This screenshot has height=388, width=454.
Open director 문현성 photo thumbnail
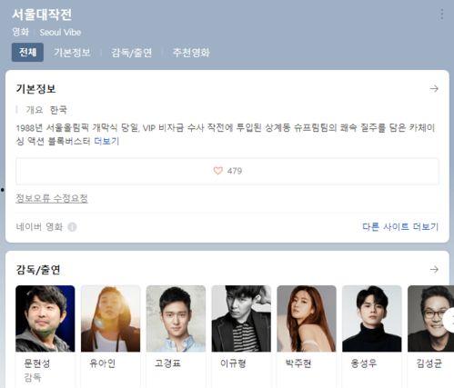coord(45,318)
